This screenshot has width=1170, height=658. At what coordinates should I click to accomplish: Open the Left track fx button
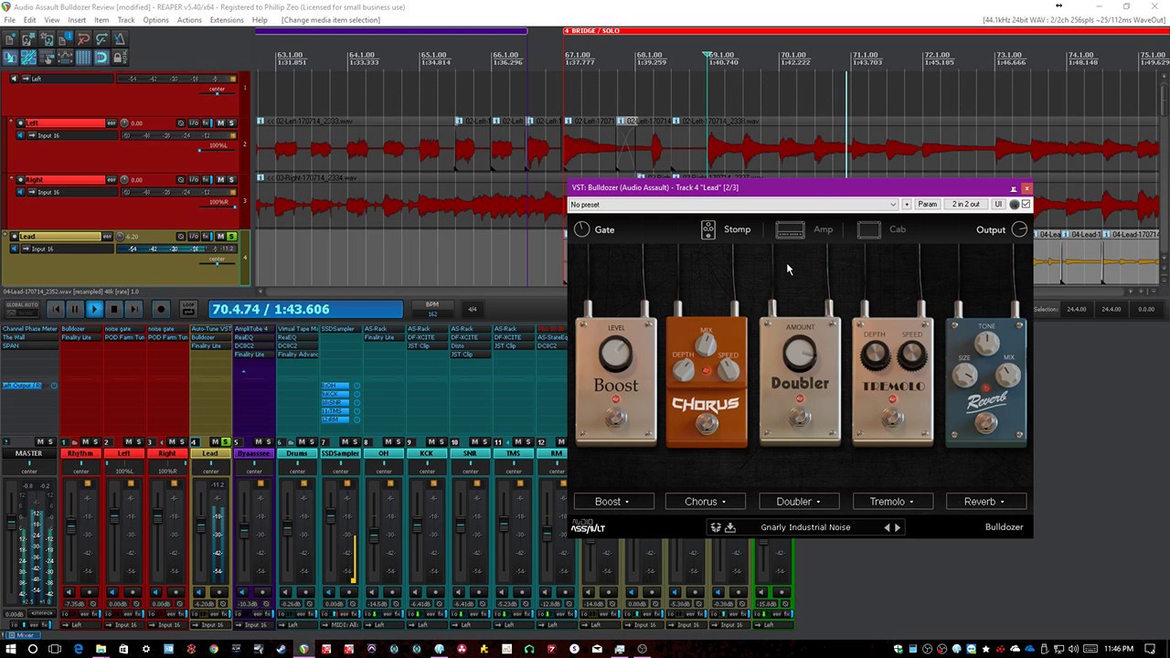205,123
